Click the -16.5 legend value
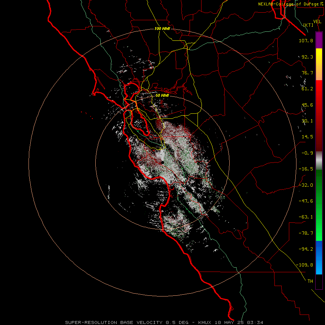Viewport: 325px width, 325px height. (x=306, y=169)
